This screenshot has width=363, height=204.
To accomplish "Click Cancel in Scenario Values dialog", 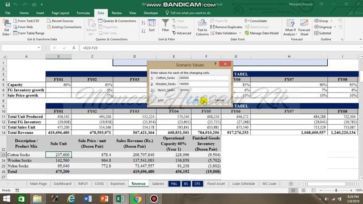I will (219, 100).
